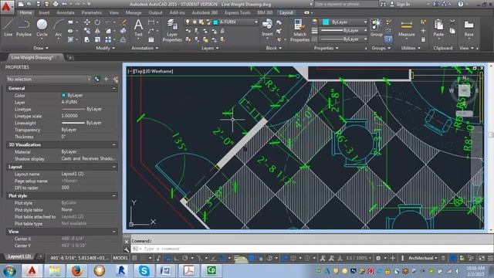This screenshot has height=278, width=494.
Task: Open the Home ribbon tab
Action: pyautogui.click(x=25, y=12)
